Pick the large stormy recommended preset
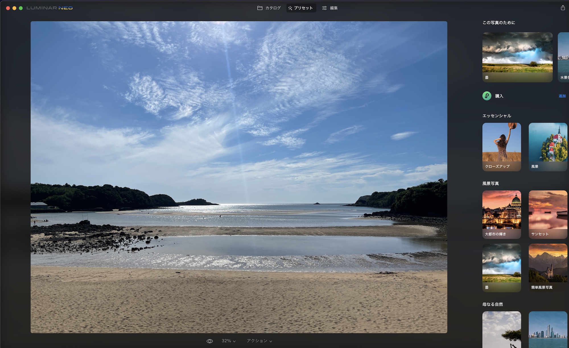 point(517,57)
